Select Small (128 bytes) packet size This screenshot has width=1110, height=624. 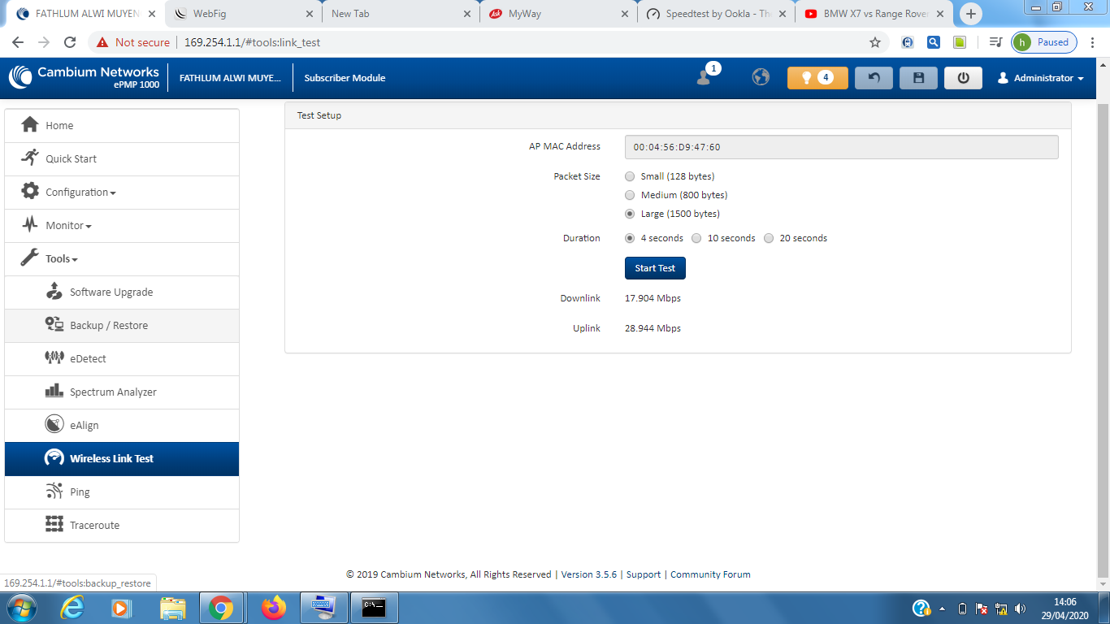pyautogui.click(x=630, y=176)
